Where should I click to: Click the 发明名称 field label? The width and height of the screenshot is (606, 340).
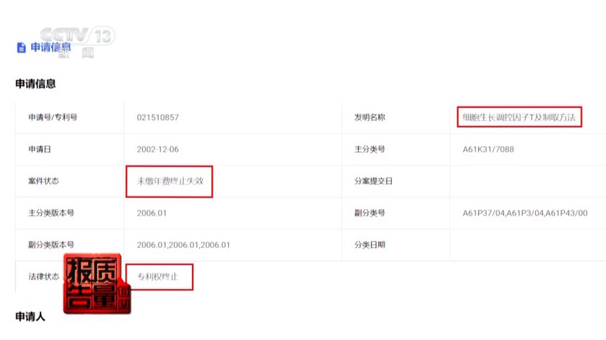tap(370, 118)
